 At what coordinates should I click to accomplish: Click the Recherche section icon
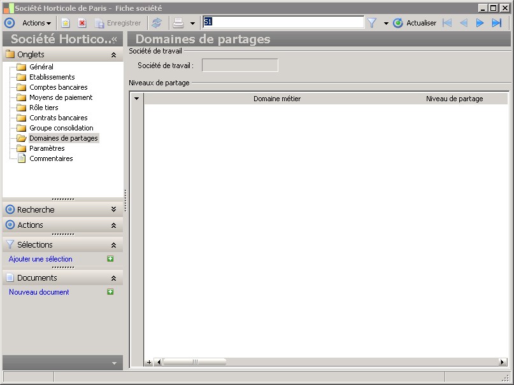point(10,209)
